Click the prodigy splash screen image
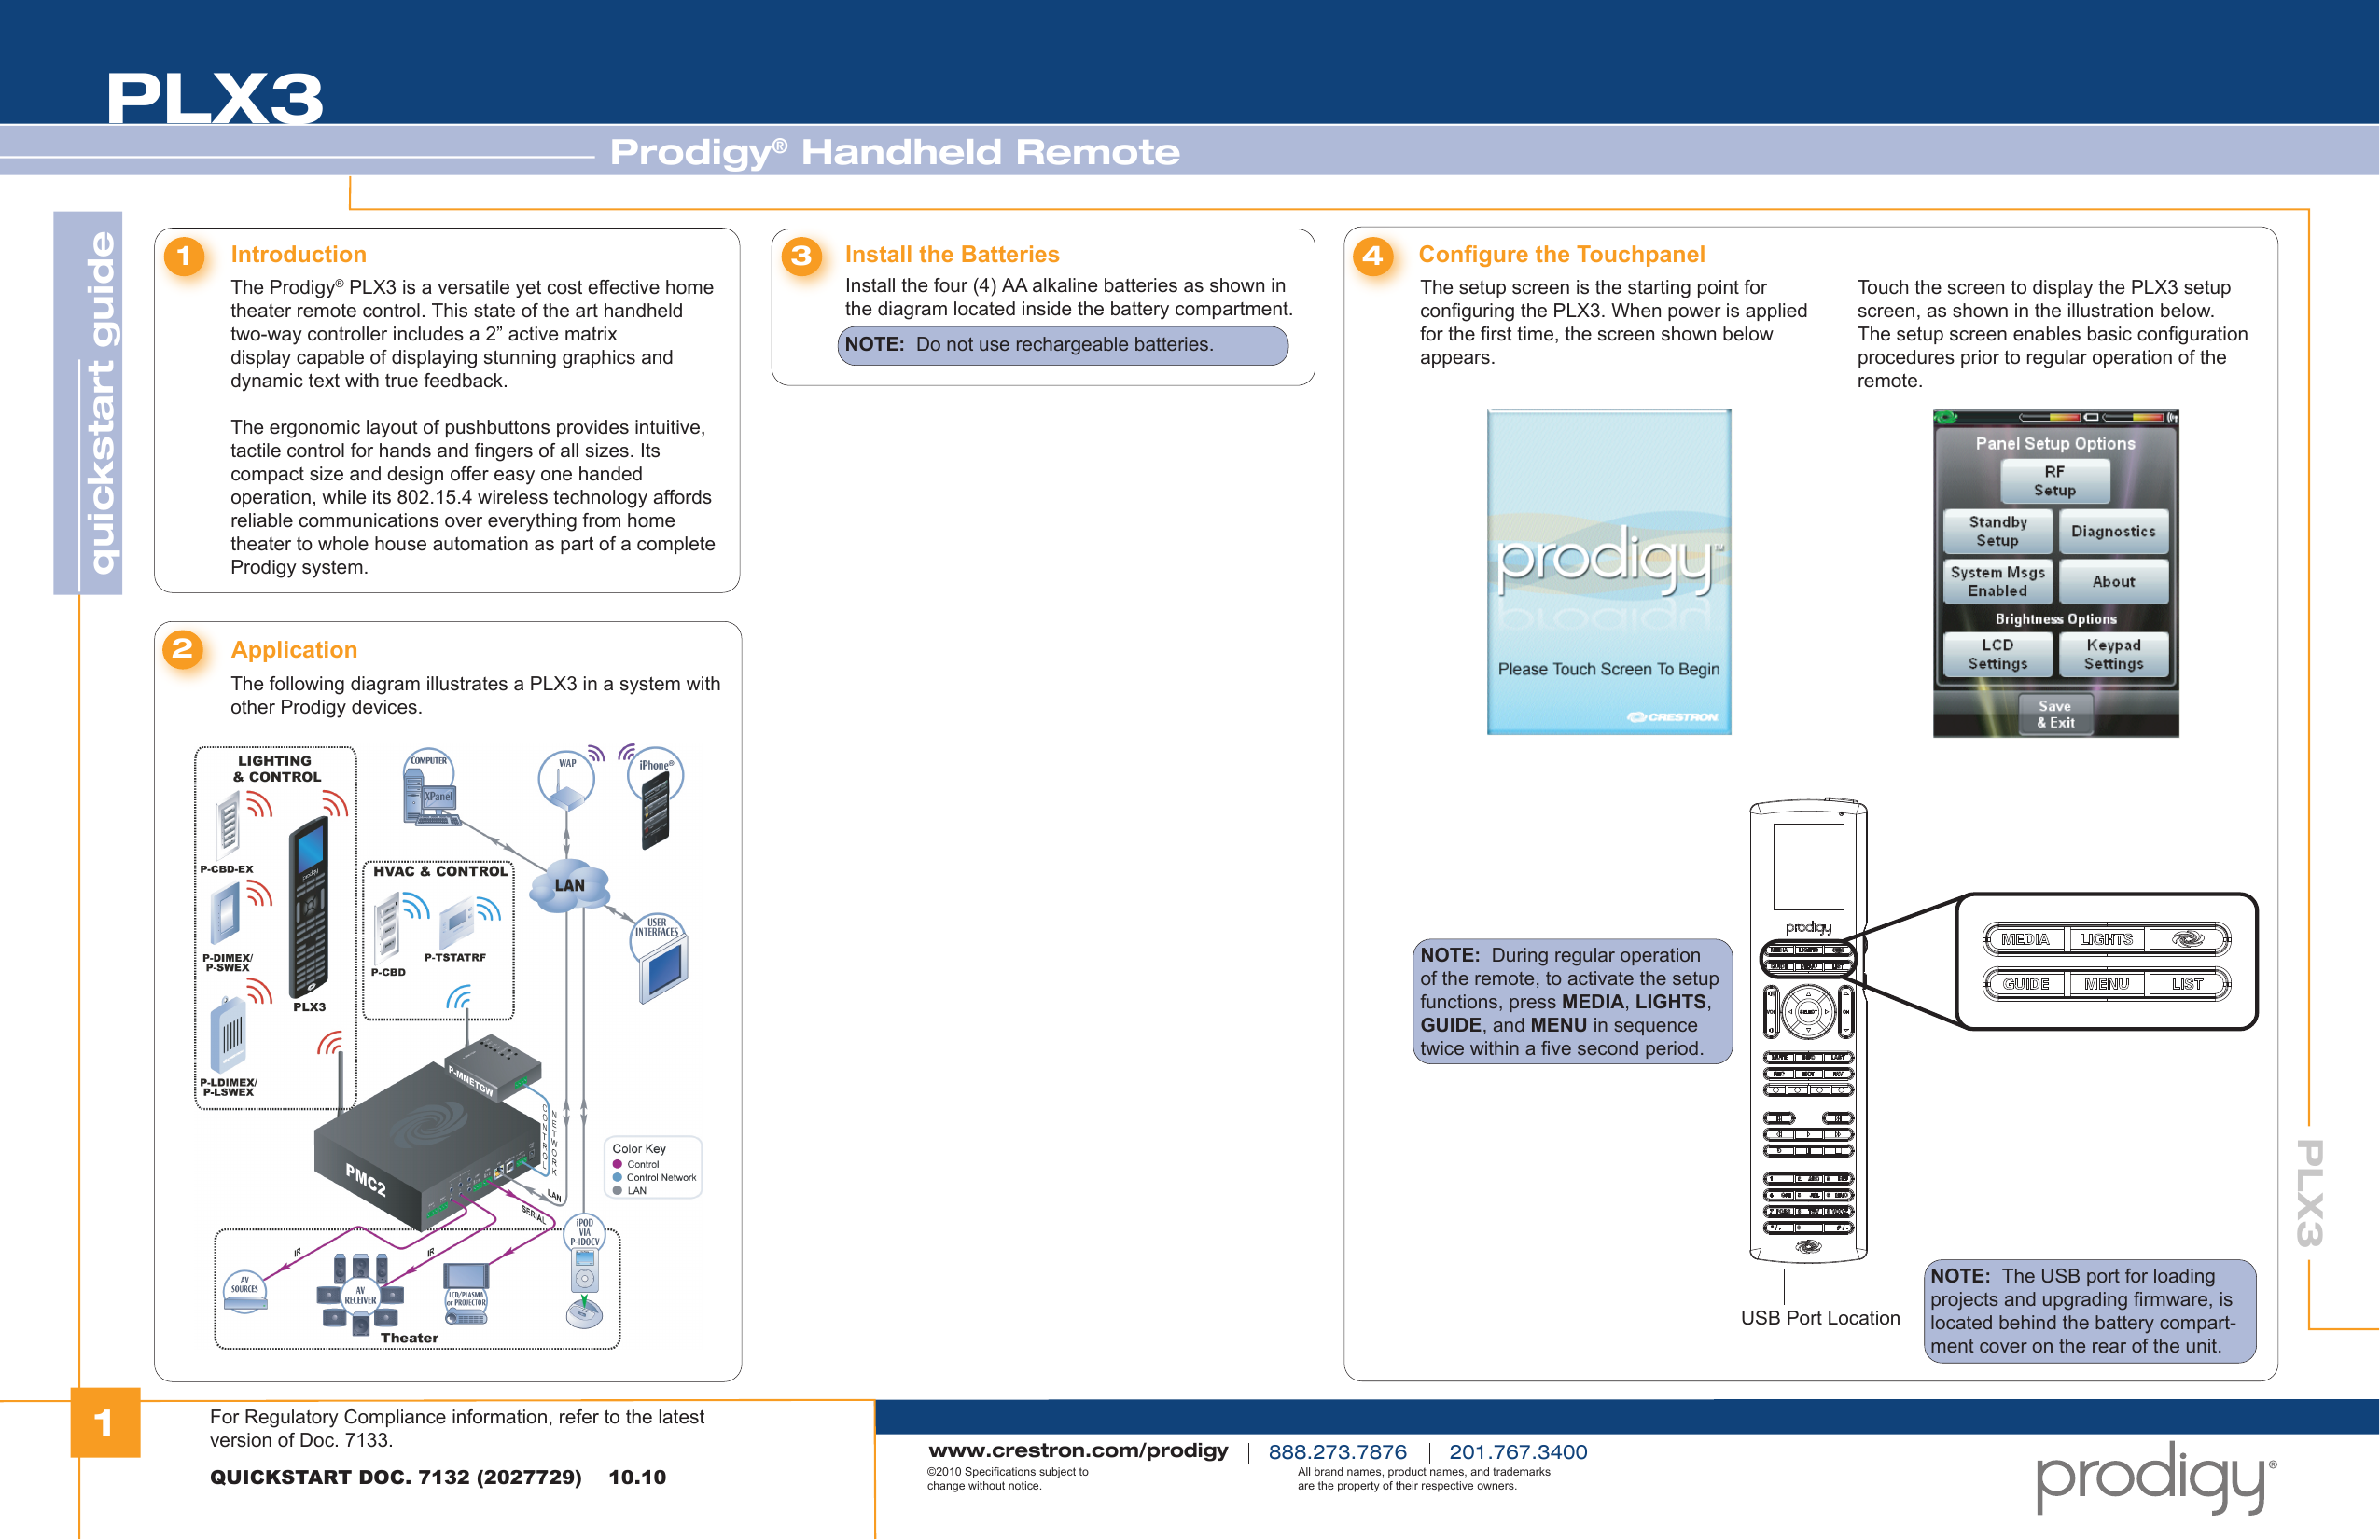The width and height of the screenshot is (2380, 1540). pyautogui.click(x=1609, y=572)
